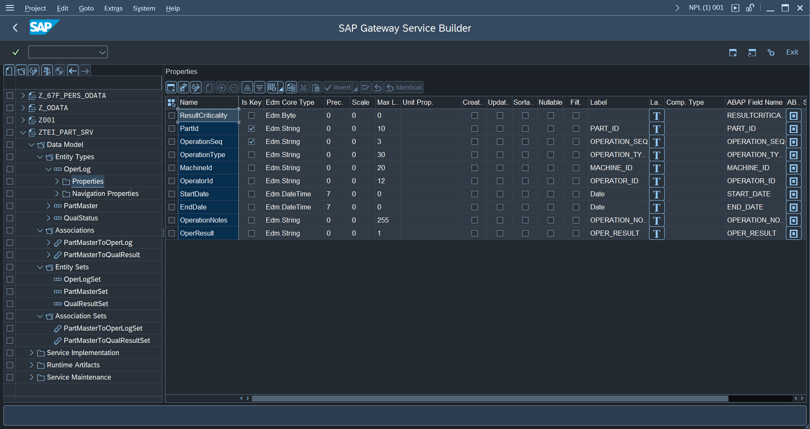Click the text label T icon for PartId
Screen dimensions: 810x429
657,129
